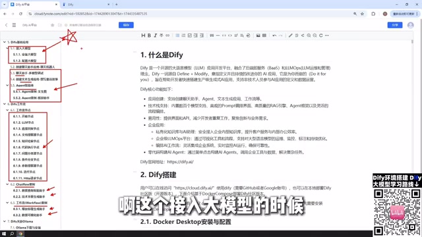Zoom out the editor view
The image size is (422, 237).
(x=315, y=36)
